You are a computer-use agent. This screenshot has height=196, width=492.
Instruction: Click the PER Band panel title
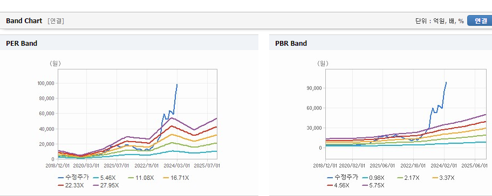coord(22,44)
